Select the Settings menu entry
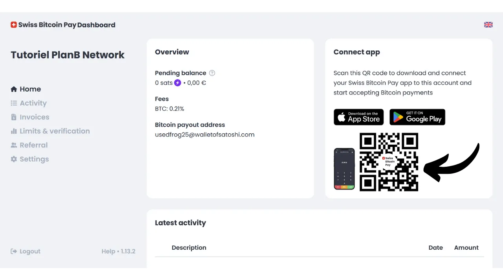The image size is (503, 280). tap(34, 159)
